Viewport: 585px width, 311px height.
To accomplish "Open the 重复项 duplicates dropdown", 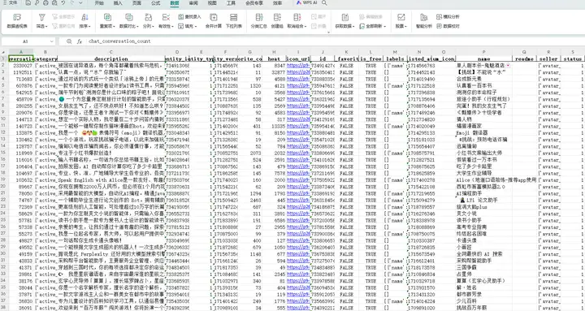I will (x=107, y=27).
